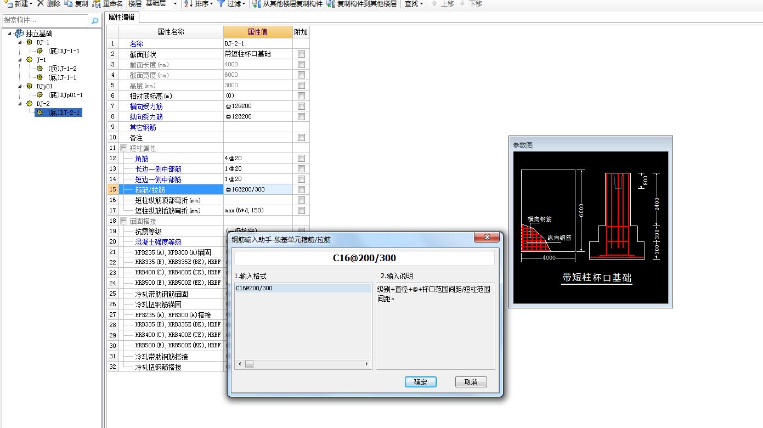Click the 纵向受力筋 property name
Screen dimensions: 763x428
(146, 117)
